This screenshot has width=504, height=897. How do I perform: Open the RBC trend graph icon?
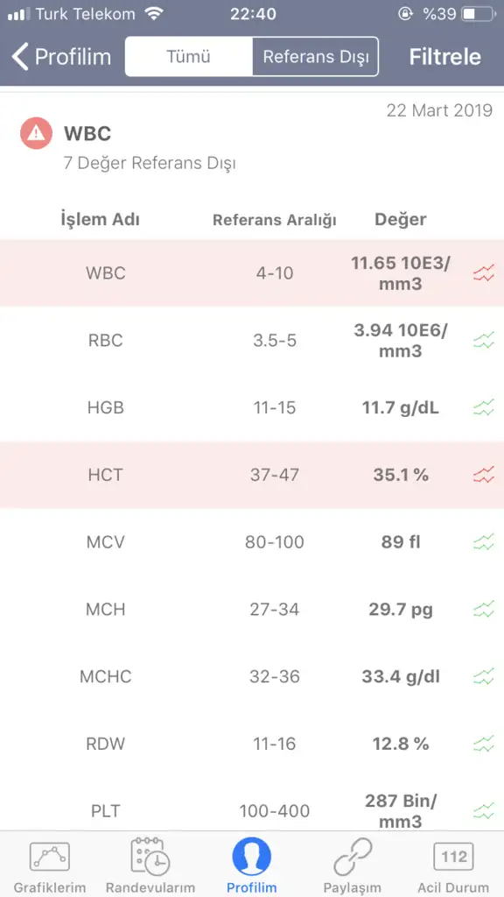click(x=483, y=341)
